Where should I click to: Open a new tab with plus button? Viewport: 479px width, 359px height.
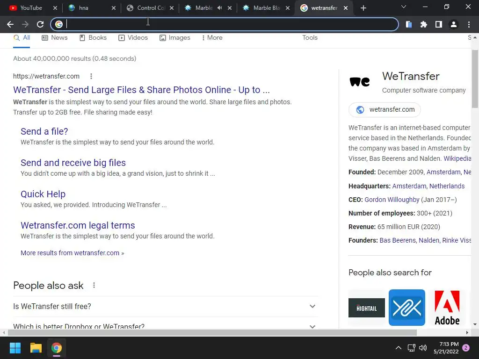tap(363, 8)
